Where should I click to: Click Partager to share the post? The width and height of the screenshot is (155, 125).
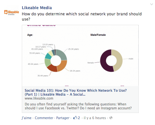click(x=63, y=118)
